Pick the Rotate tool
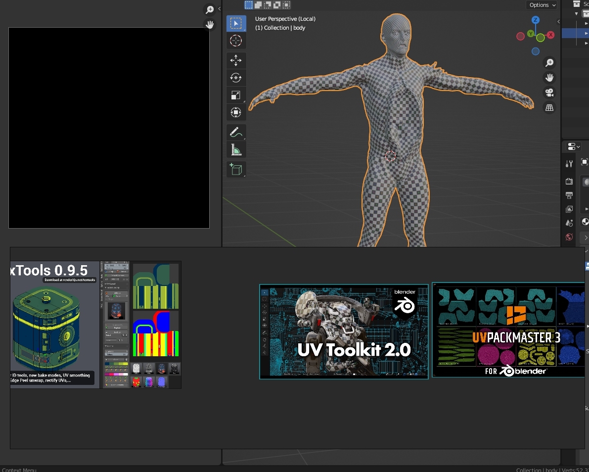 click(236, 78)
